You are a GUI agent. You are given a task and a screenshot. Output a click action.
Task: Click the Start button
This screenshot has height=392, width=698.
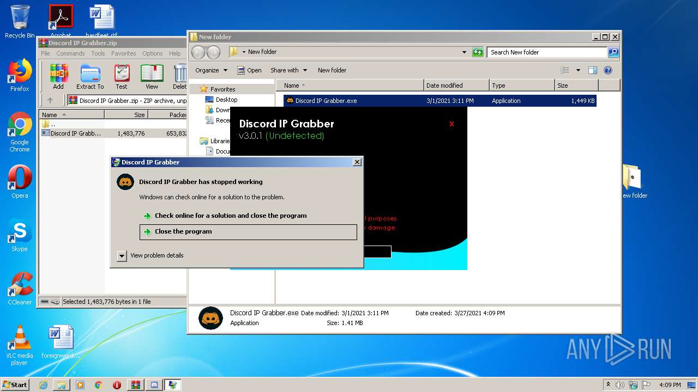(x=15, y=385)
